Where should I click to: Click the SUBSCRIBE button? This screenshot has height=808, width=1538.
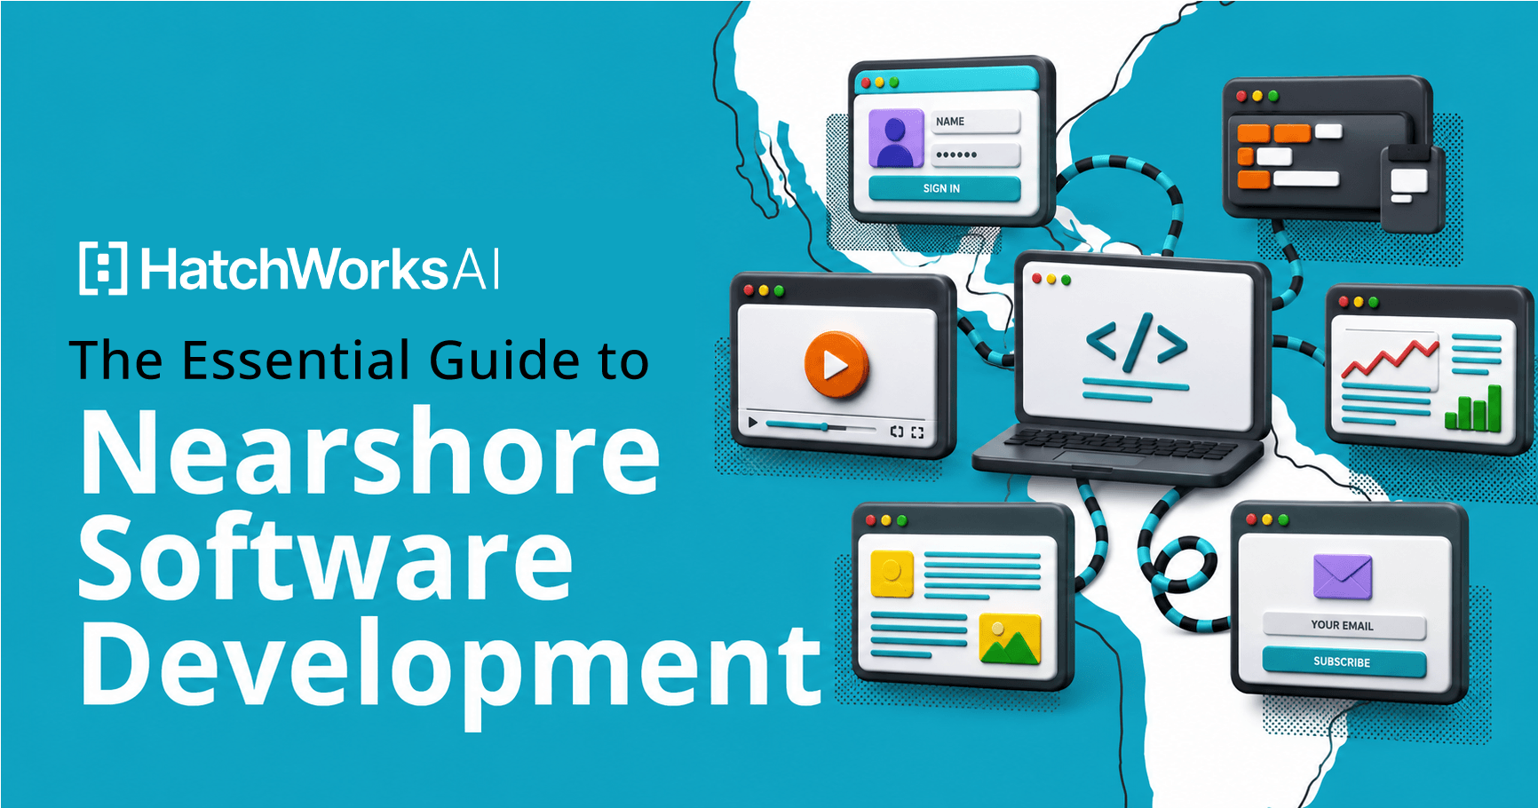tap(1344, 662)
